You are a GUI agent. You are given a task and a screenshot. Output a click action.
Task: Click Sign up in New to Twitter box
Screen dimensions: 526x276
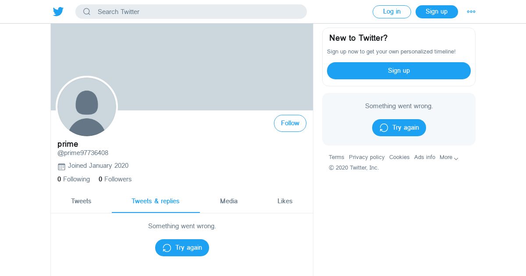click(x=399, y=71)
